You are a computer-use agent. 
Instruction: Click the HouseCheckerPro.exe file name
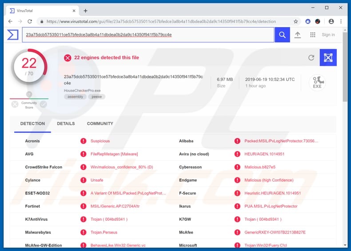(82, 91)
